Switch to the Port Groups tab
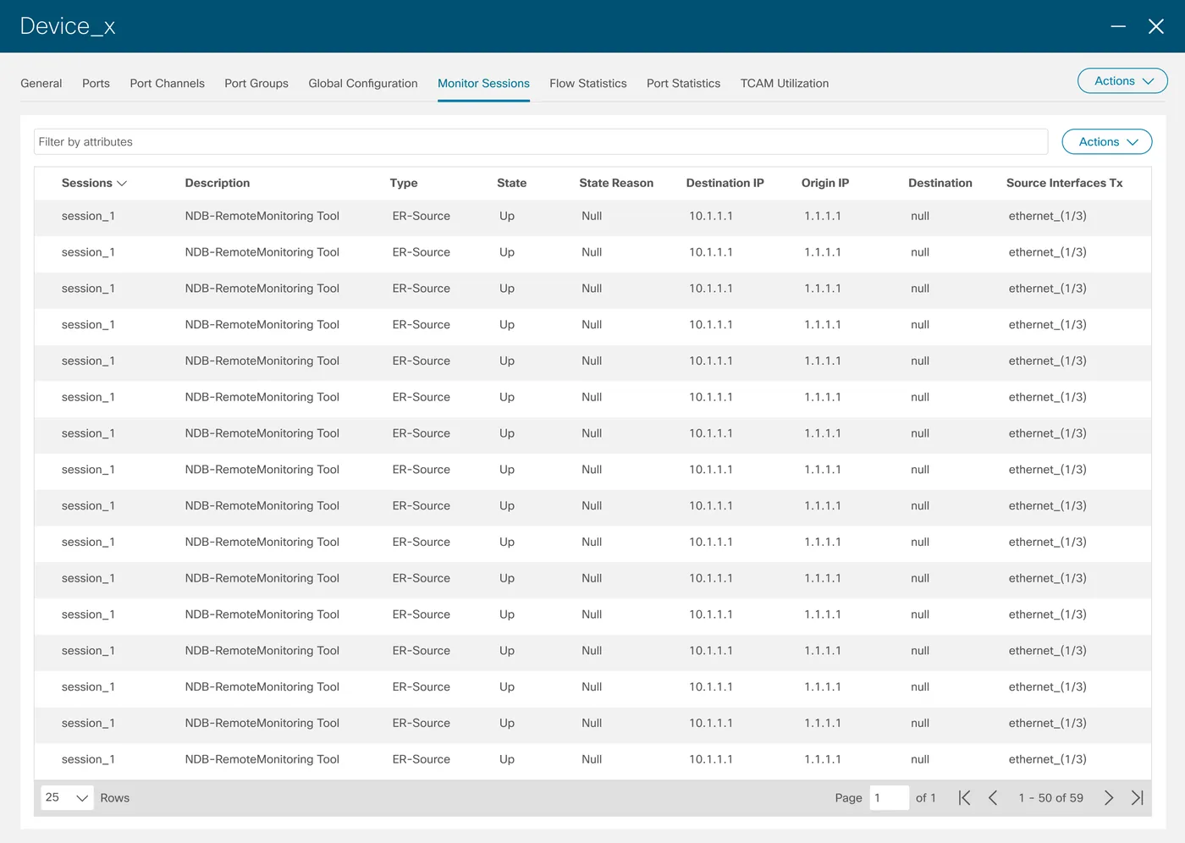Viewport: 1185px width, 843px height. pyautogui.click(x=256, y=84)
